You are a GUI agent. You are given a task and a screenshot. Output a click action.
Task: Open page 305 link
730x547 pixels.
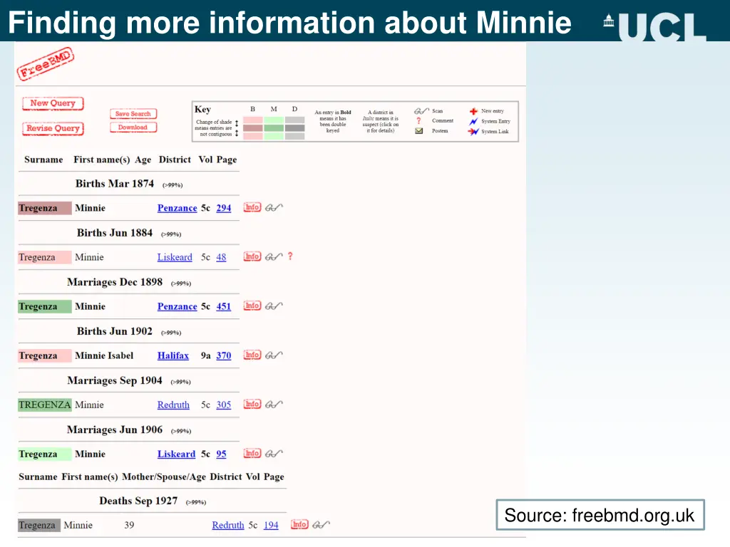(x=223, y=405)
